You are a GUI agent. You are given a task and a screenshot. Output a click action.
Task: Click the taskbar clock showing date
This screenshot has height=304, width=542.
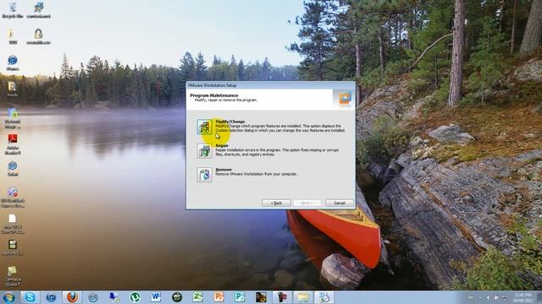523,297
